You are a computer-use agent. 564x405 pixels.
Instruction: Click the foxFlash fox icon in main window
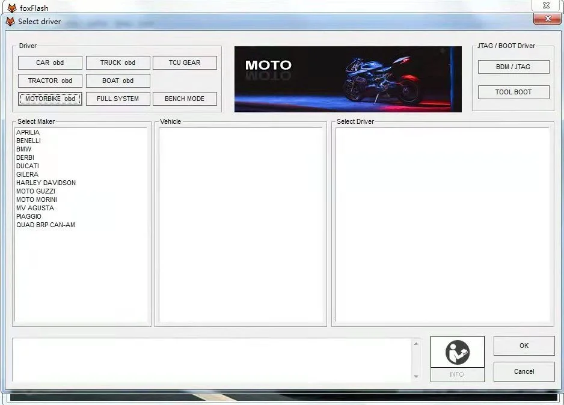click(12, 8)
